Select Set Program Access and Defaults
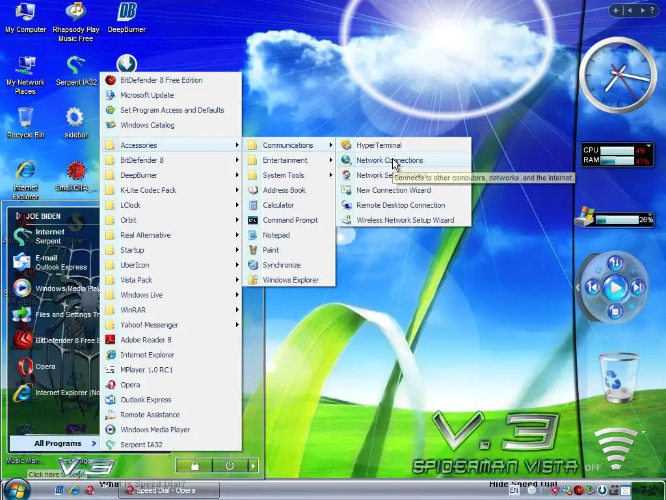 tap(171, 110)
